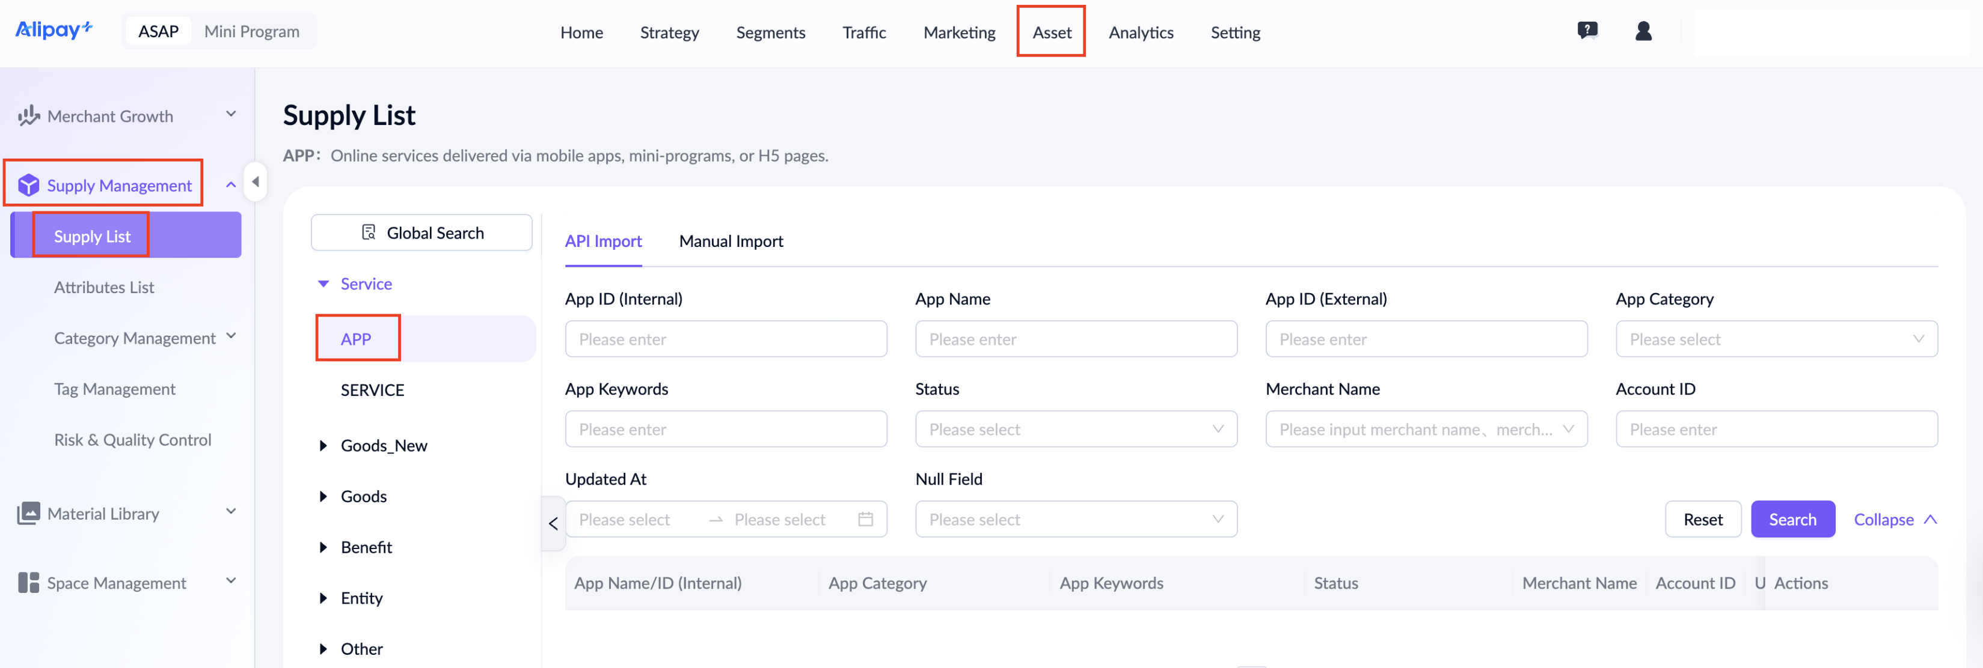The height and width of the screenshot is (668, 1983).
Task: Click the Space Management layout icon
Action: click(28, 583)
